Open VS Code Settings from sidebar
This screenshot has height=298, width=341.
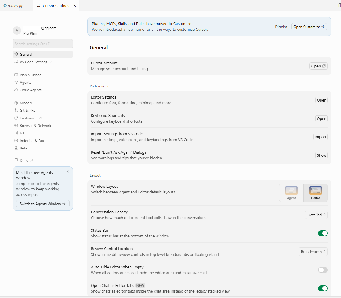[x=43, y=62]
